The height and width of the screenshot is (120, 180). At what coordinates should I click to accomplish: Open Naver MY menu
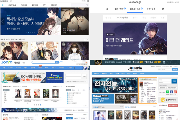tap(44, 5)
